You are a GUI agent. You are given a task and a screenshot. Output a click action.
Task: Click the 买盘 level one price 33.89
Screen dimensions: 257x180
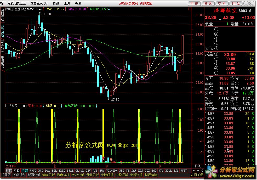pos(230,54)
